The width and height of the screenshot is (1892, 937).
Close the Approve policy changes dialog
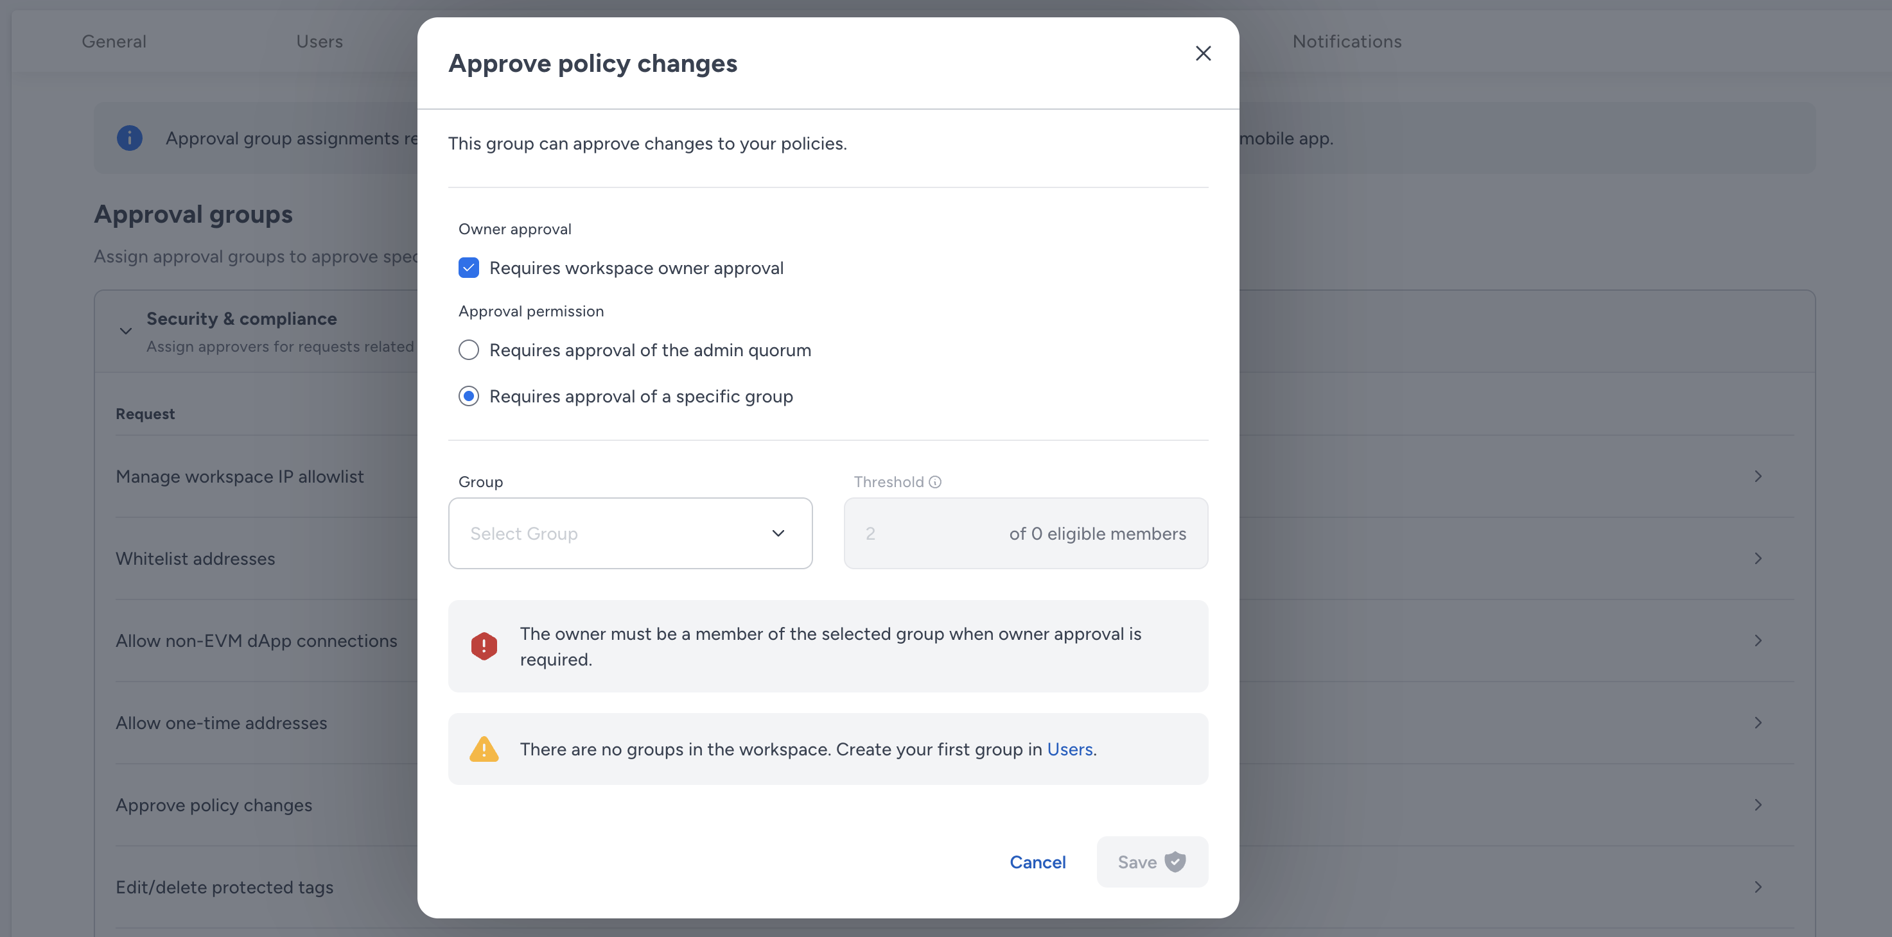click(1202, 53)
